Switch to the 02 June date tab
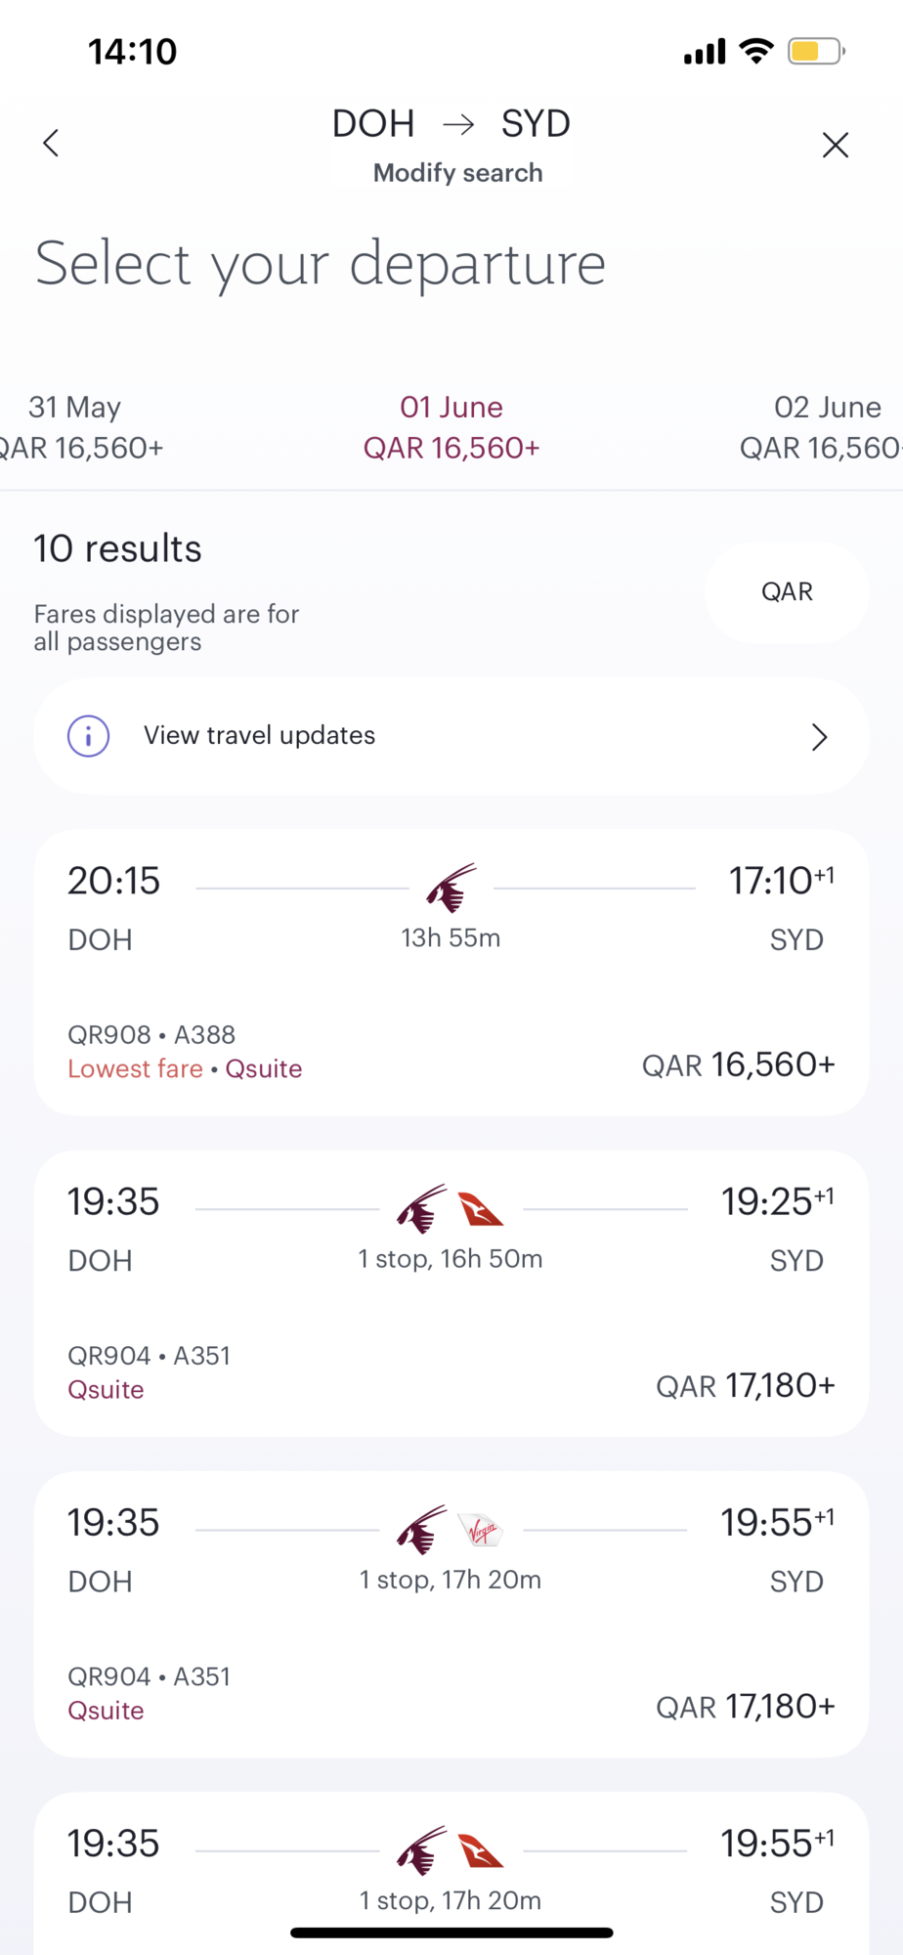Viewport: 903px width, 1955px height. tap(826, 427)
